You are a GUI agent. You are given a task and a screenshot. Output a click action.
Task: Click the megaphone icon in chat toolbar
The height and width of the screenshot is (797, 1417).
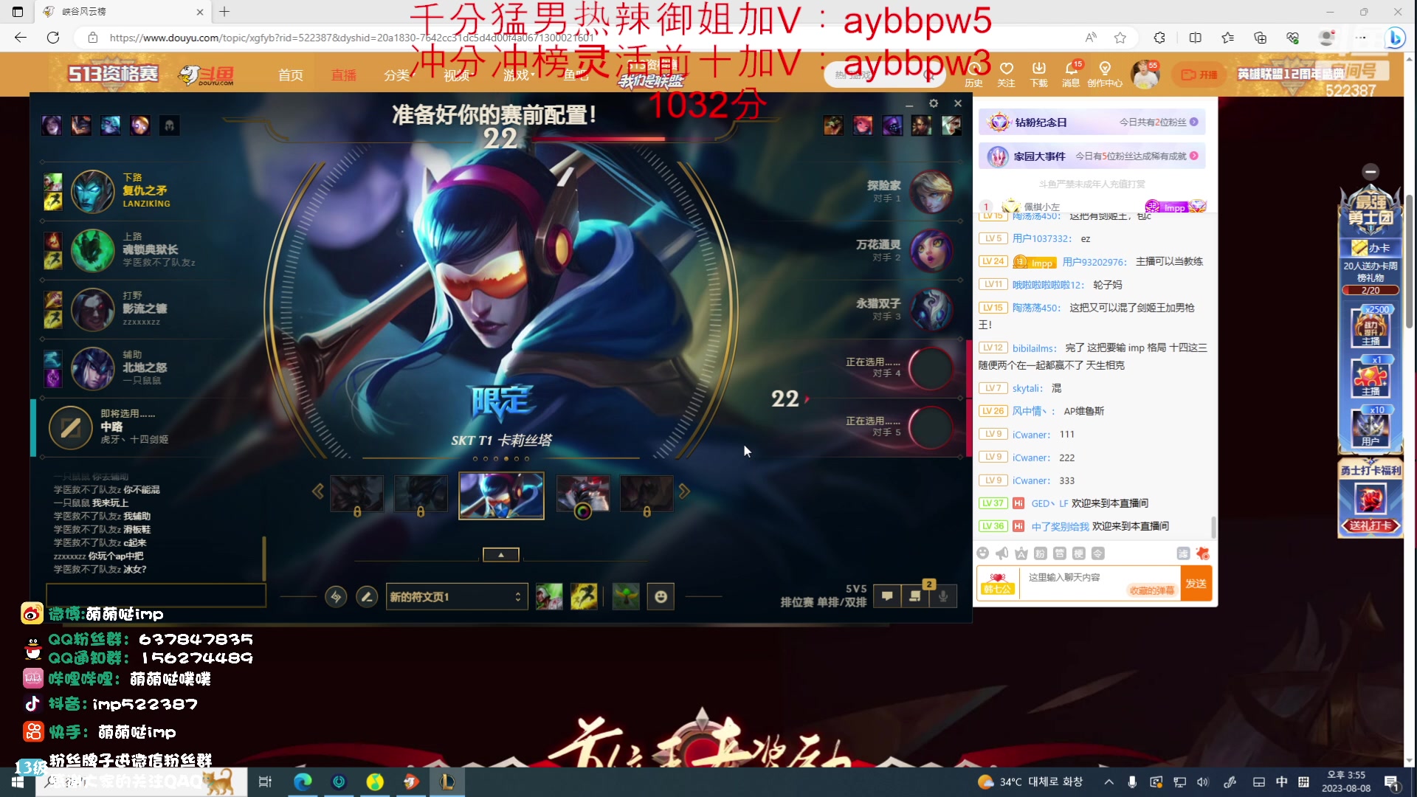pyautogui.click(x=1001, y=553)
